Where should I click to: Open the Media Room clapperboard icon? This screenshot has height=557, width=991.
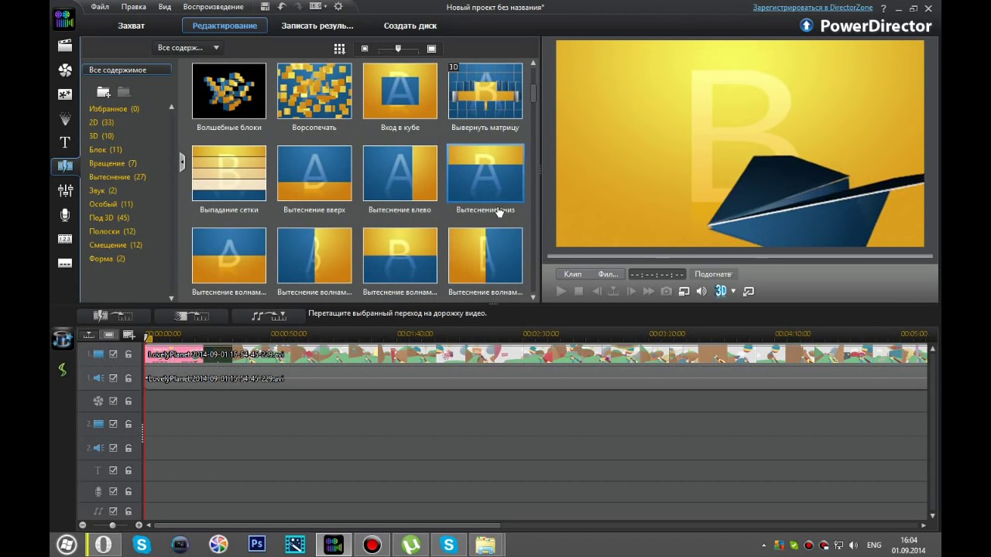click(65, 46)
